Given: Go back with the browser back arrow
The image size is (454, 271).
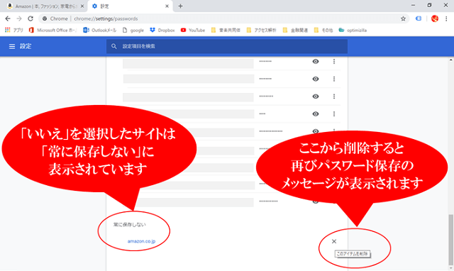Looking at the screenshot, I should coord(8,18).
